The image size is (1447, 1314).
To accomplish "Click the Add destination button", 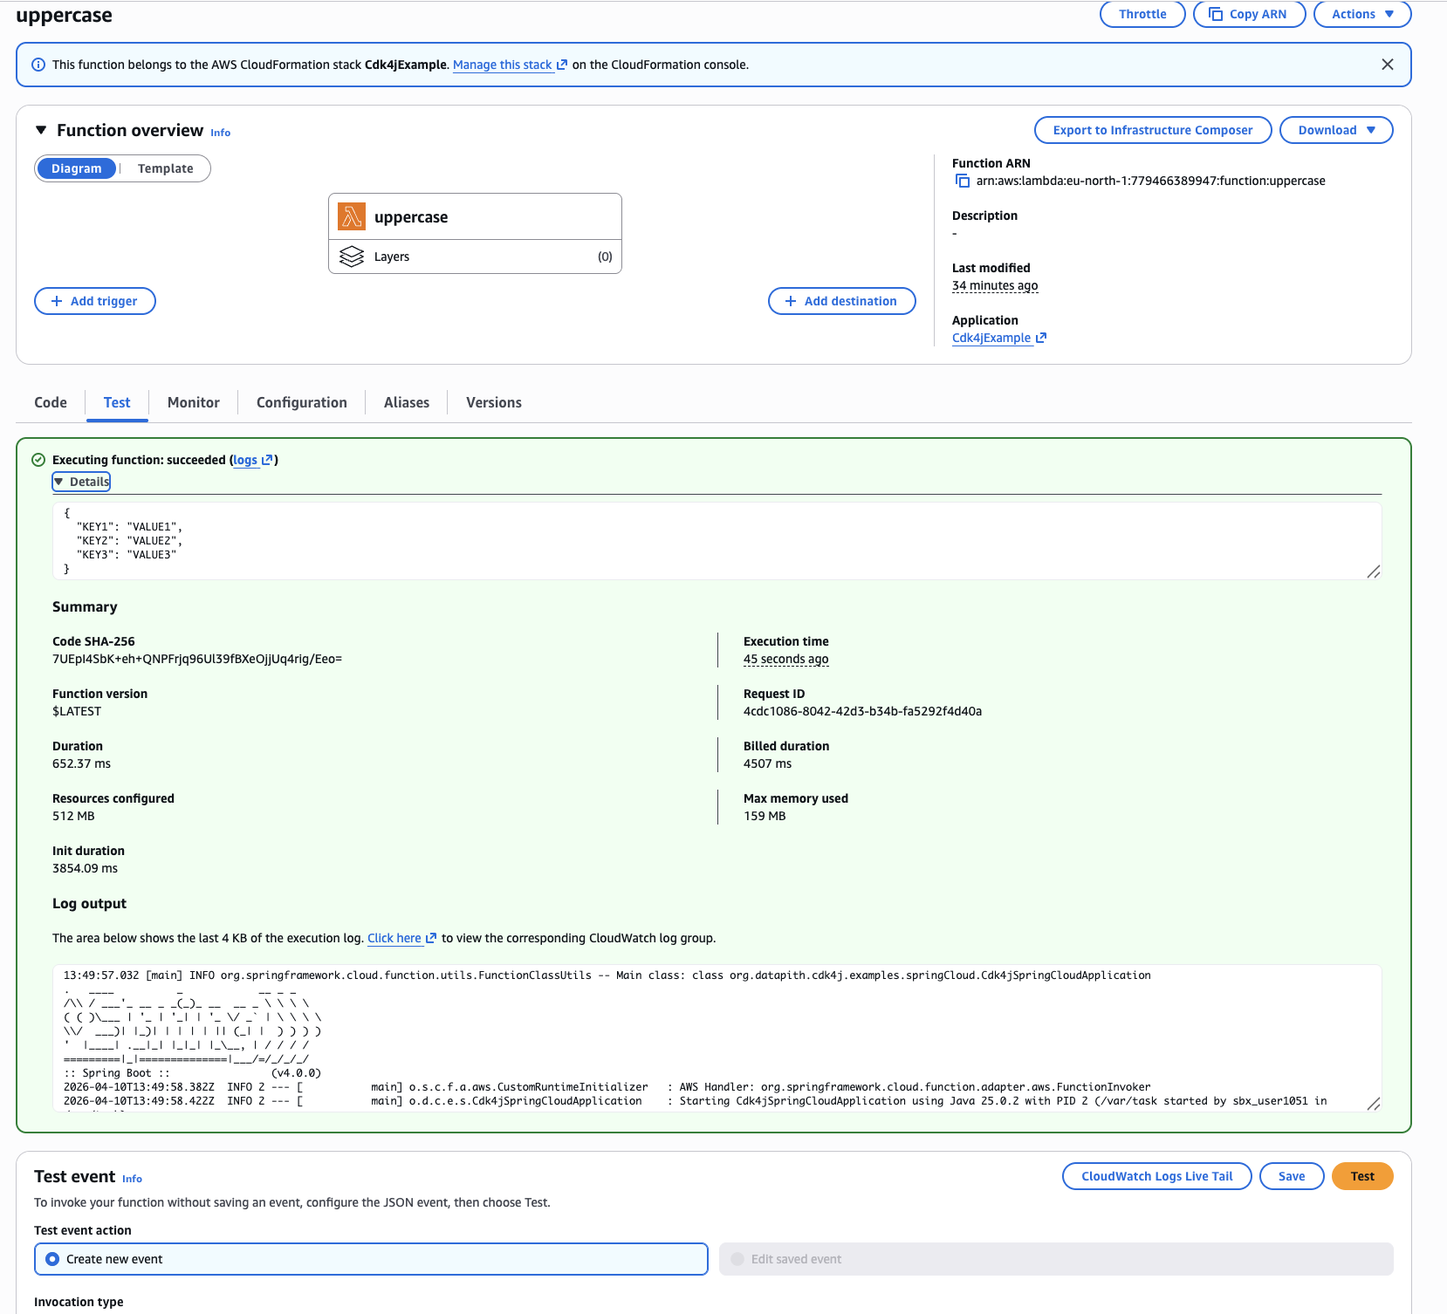I will [x=842, y=301].
